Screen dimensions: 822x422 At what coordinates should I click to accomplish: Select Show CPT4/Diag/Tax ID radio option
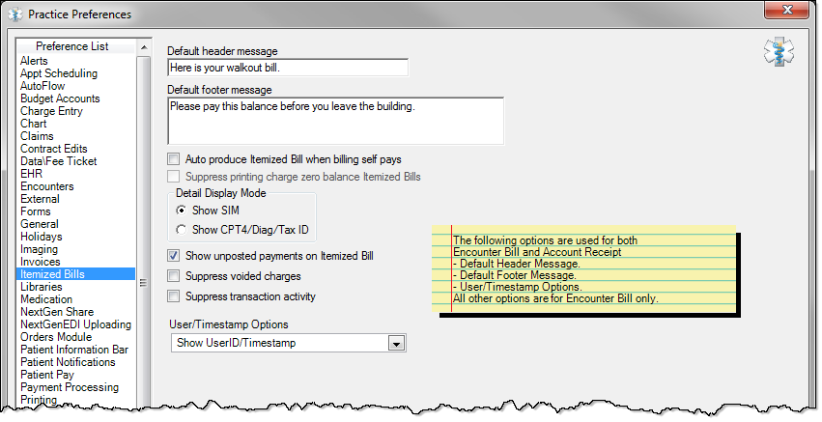tap(182, 230)
